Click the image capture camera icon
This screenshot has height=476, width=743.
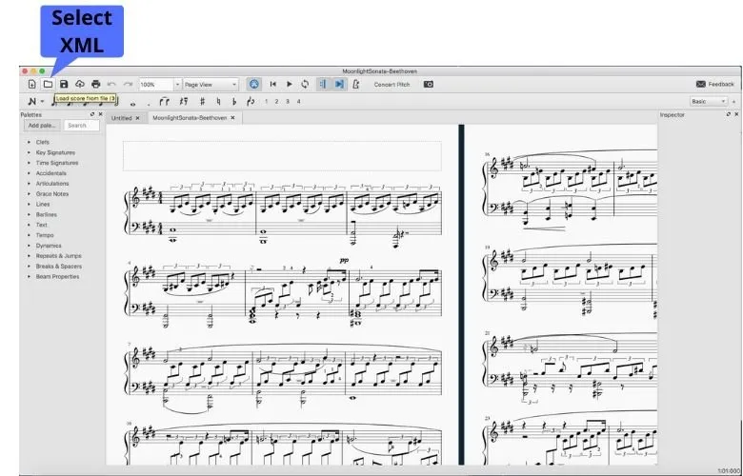point(429,85)
